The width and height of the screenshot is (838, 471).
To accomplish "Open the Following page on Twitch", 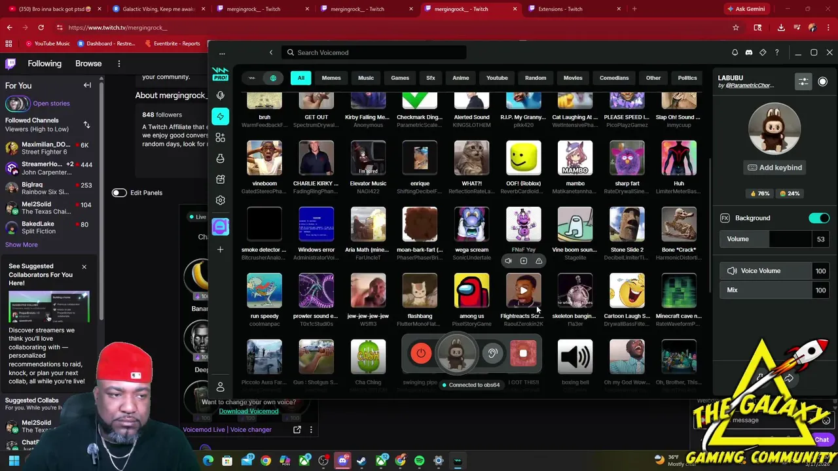I will (x=45, y=63).
